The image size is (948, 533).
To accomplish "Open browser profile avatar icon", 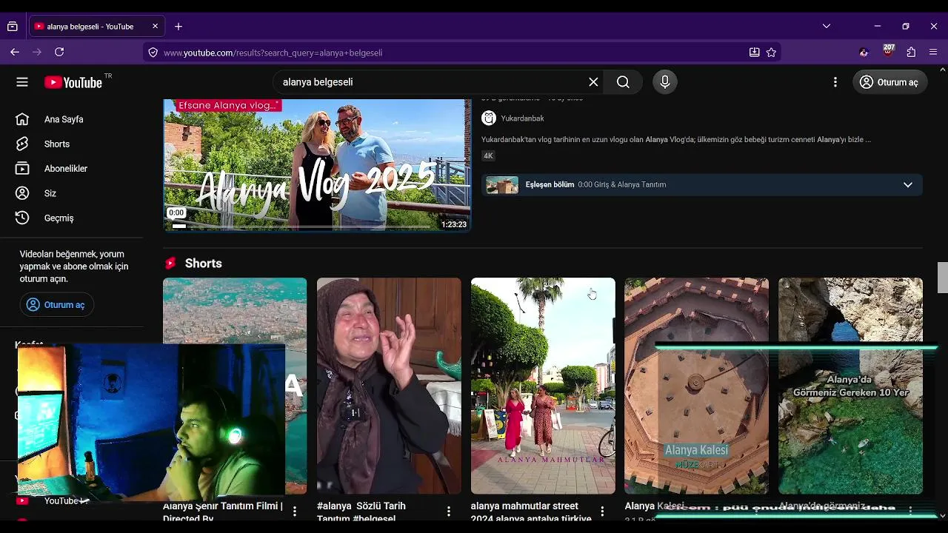I will 864,52.
